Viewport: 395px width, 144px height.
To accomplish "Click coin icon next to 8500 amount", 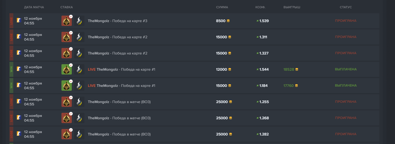I will coord(228,21).
